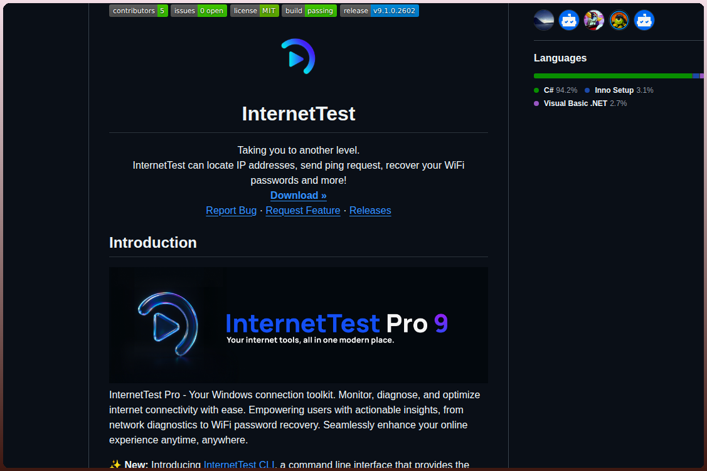Click the paragraph starting "InternetTest Pro - Your Windows"

(x=294, y=417)
